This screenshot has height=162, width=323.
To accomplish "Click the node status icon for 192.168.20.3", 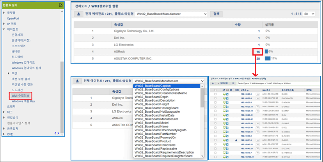I will [224, 94].
